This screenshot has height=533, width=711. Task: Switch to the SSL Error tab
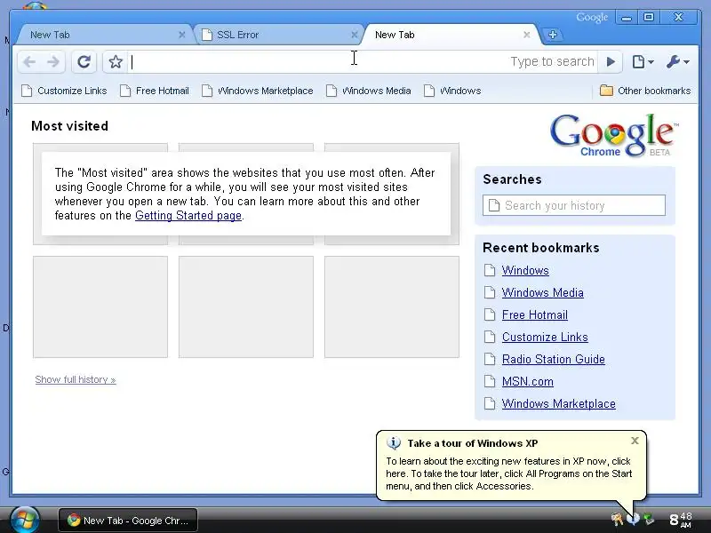click(x=278, y=35)
